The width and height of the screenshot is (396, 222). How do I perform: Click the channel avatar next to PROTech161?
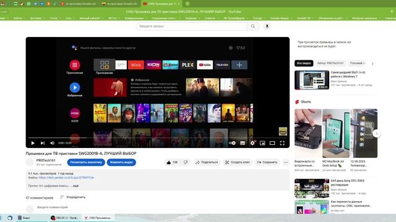tap(30, 162)
